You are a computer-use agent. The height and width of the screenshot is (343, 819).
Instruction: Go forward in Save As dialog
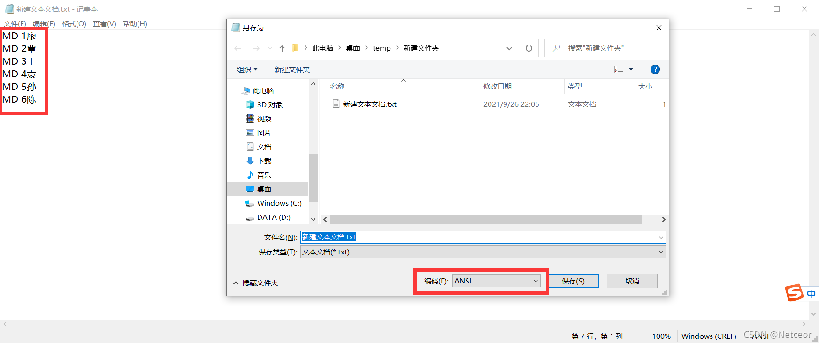pos(256,48)
